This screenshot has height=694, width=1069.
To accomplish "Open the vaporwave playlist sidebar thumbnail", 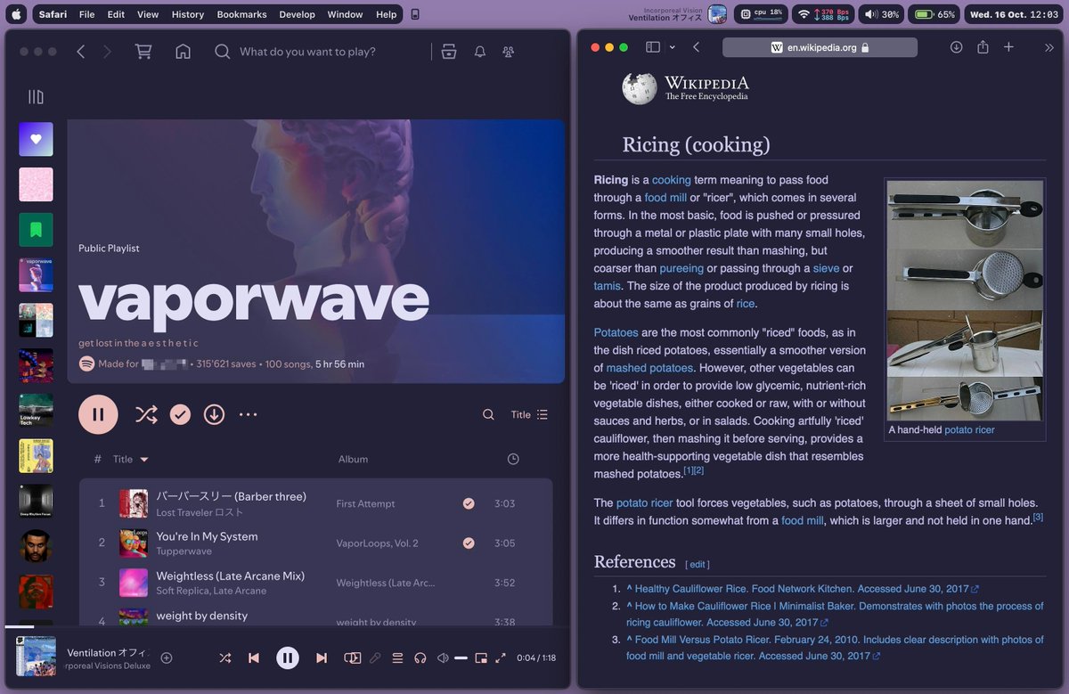I will click(36, 275).
